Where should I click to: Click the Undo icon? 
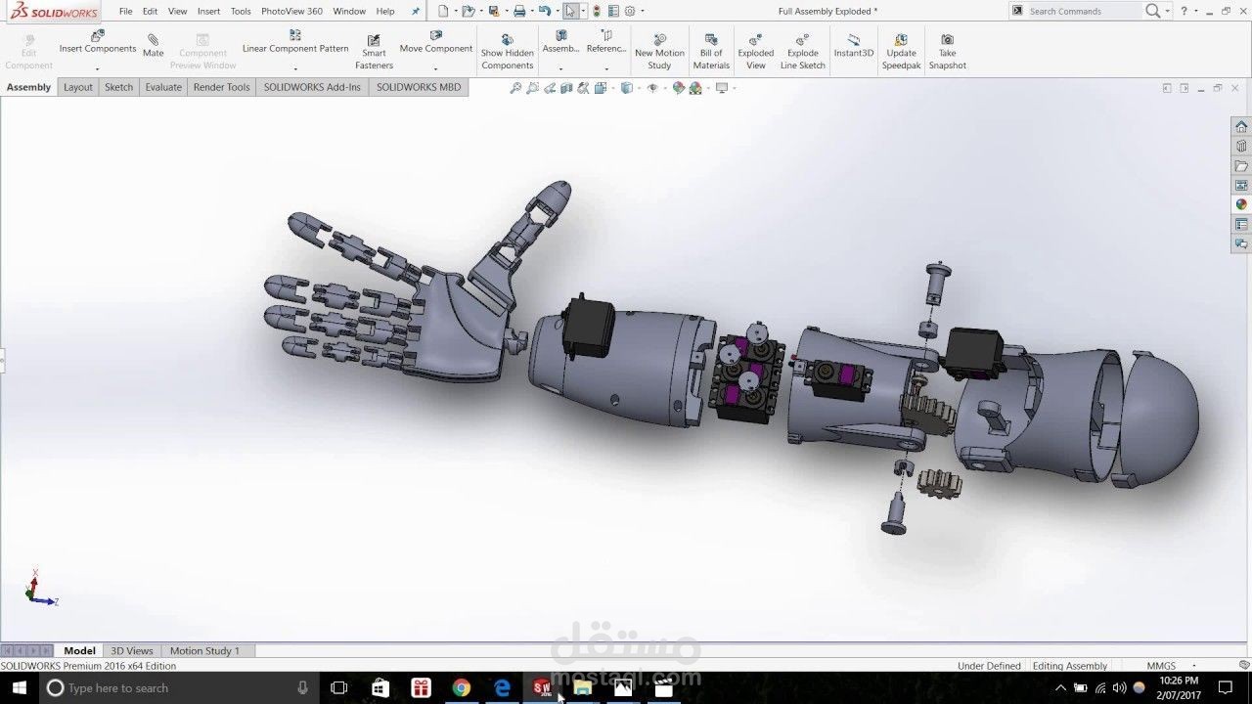pos(545,11)
